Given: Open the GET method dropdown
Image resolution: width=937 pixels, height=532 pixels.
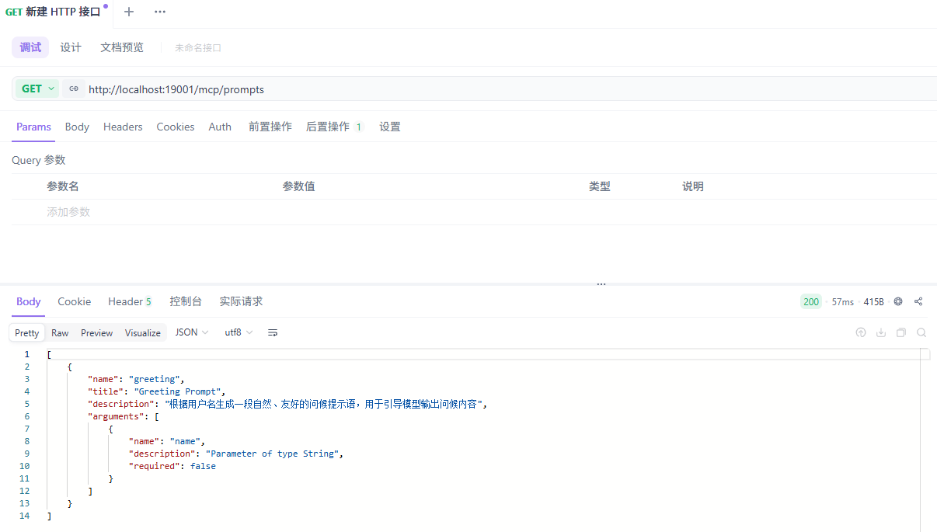Looking at the screenshot, I should coord(37,89).
